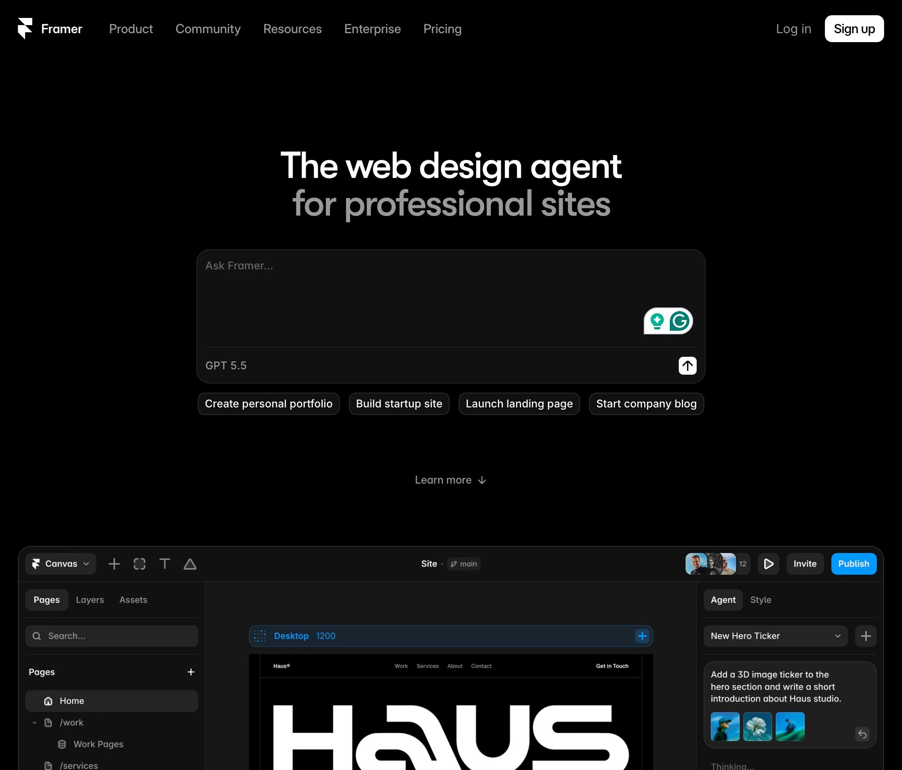Image resolution: width=902 pixels, height=770 pixels.
Task: Click Contact in the Haus preview nav
Action: pyautogui.click(x=481, y=666)
